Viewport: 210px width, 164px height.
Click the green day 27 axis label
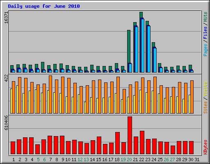pos(172,159)
